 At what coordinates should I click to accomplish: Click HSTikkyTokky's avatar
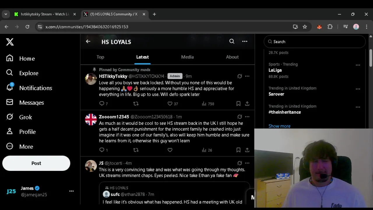click(91, 79)
